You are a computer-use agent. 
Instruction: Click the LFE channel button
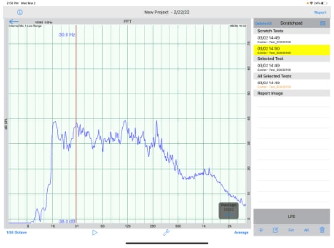click(x=291, y=216)
